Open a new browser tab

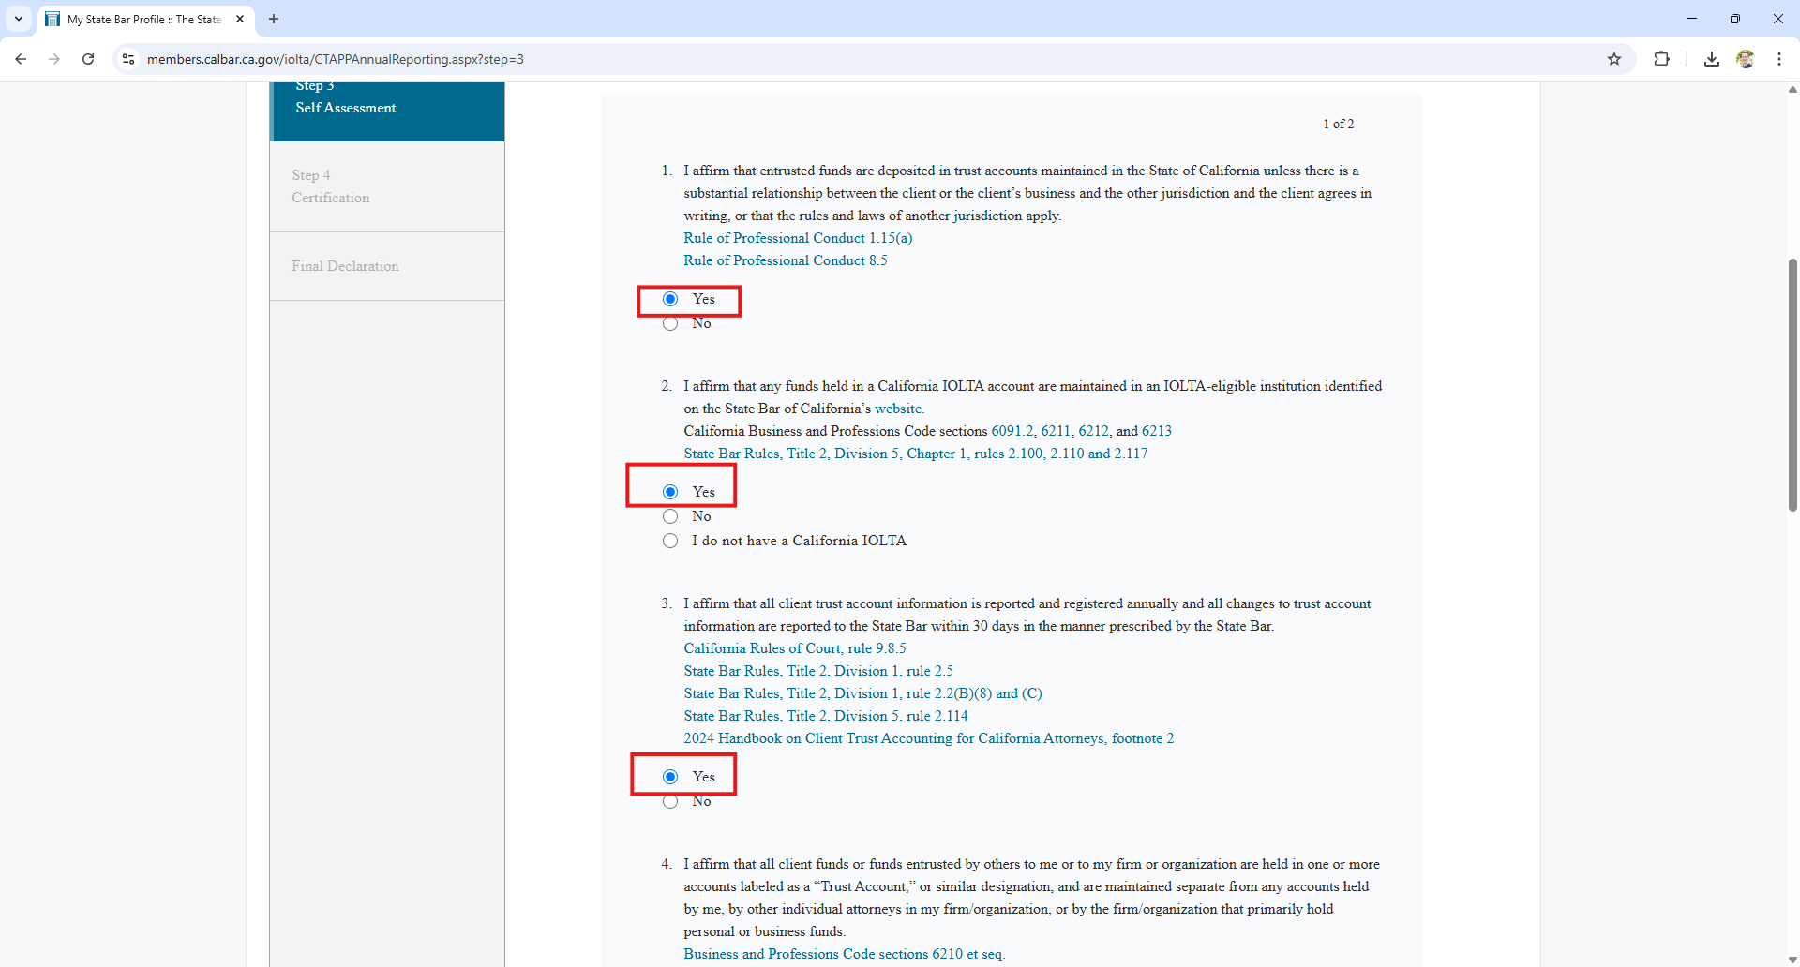click(274, 19)
